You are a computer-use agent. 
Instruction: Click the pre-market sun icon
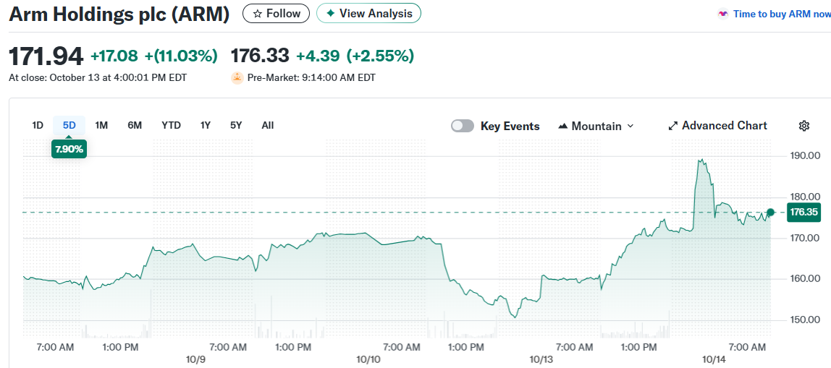pos(237,77)
